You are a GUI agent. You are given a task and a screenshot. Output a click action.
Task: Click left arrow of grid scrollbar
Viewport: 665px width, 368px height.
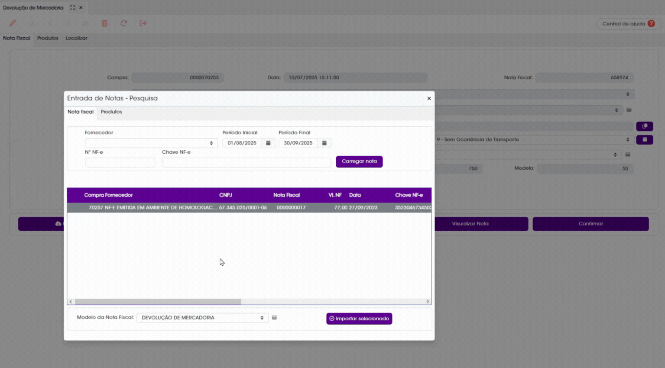71,301
